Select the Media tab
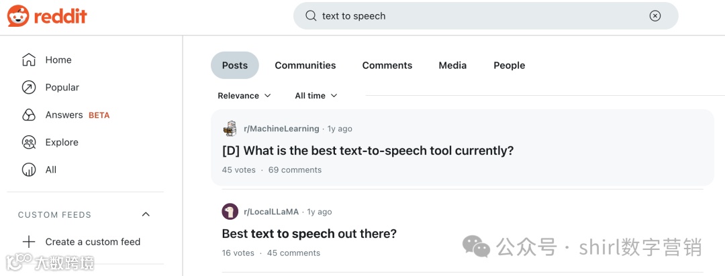Screen dimensions: 725x276 click(x=452, y=65)
